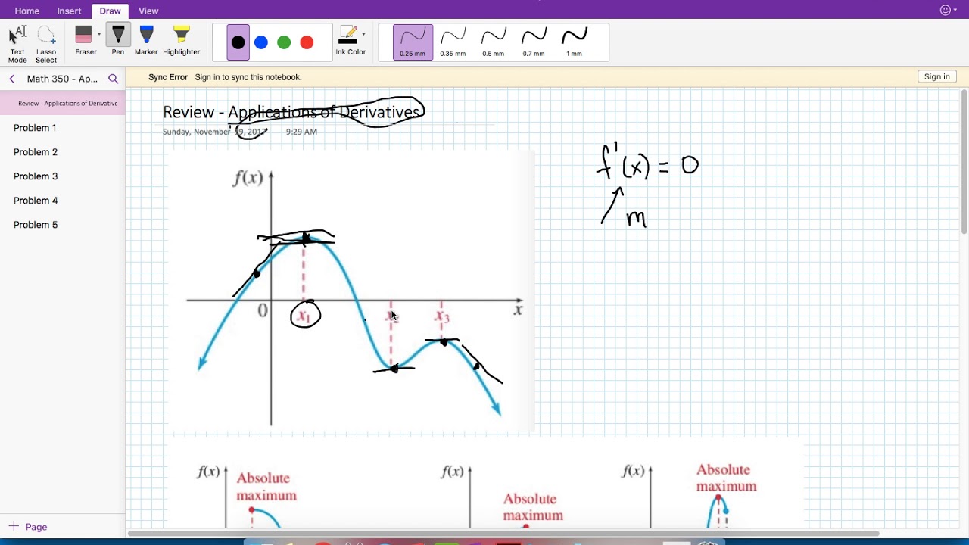
Task: Go back from Math 350 notebook
Action: click(x=11, y=79)
